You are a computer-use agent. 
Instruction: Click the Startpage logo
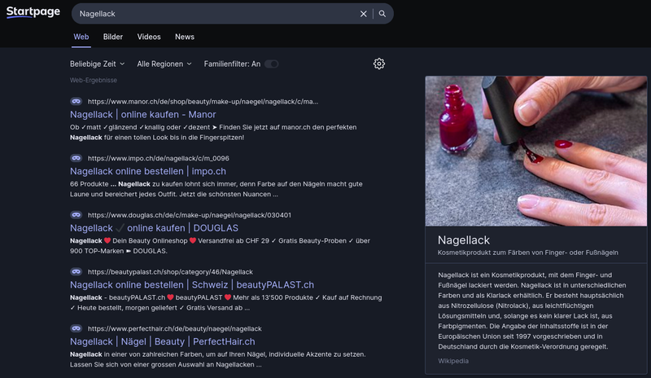33,12
